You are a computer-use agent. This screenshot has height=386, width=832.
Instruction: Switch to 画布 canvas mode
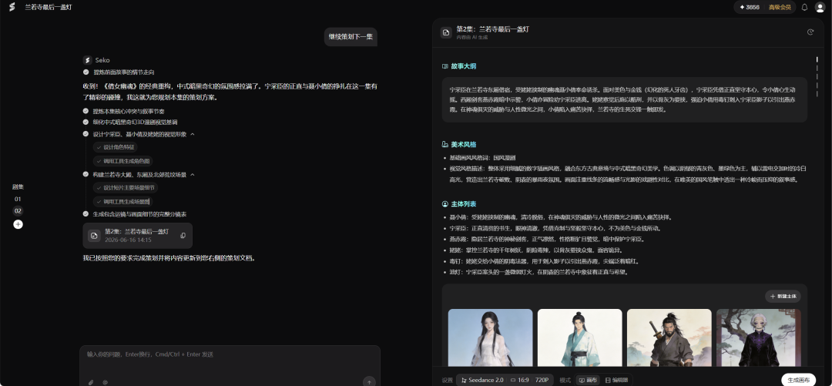[587, 380]
